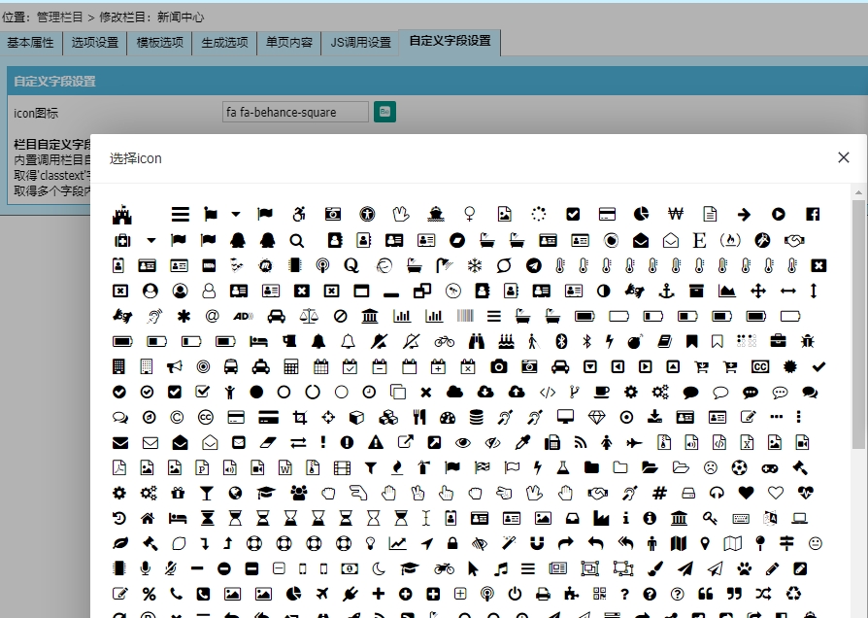Click the icon图标 text input field
This screenshot has width=868, height=618.
click(295, 113)
